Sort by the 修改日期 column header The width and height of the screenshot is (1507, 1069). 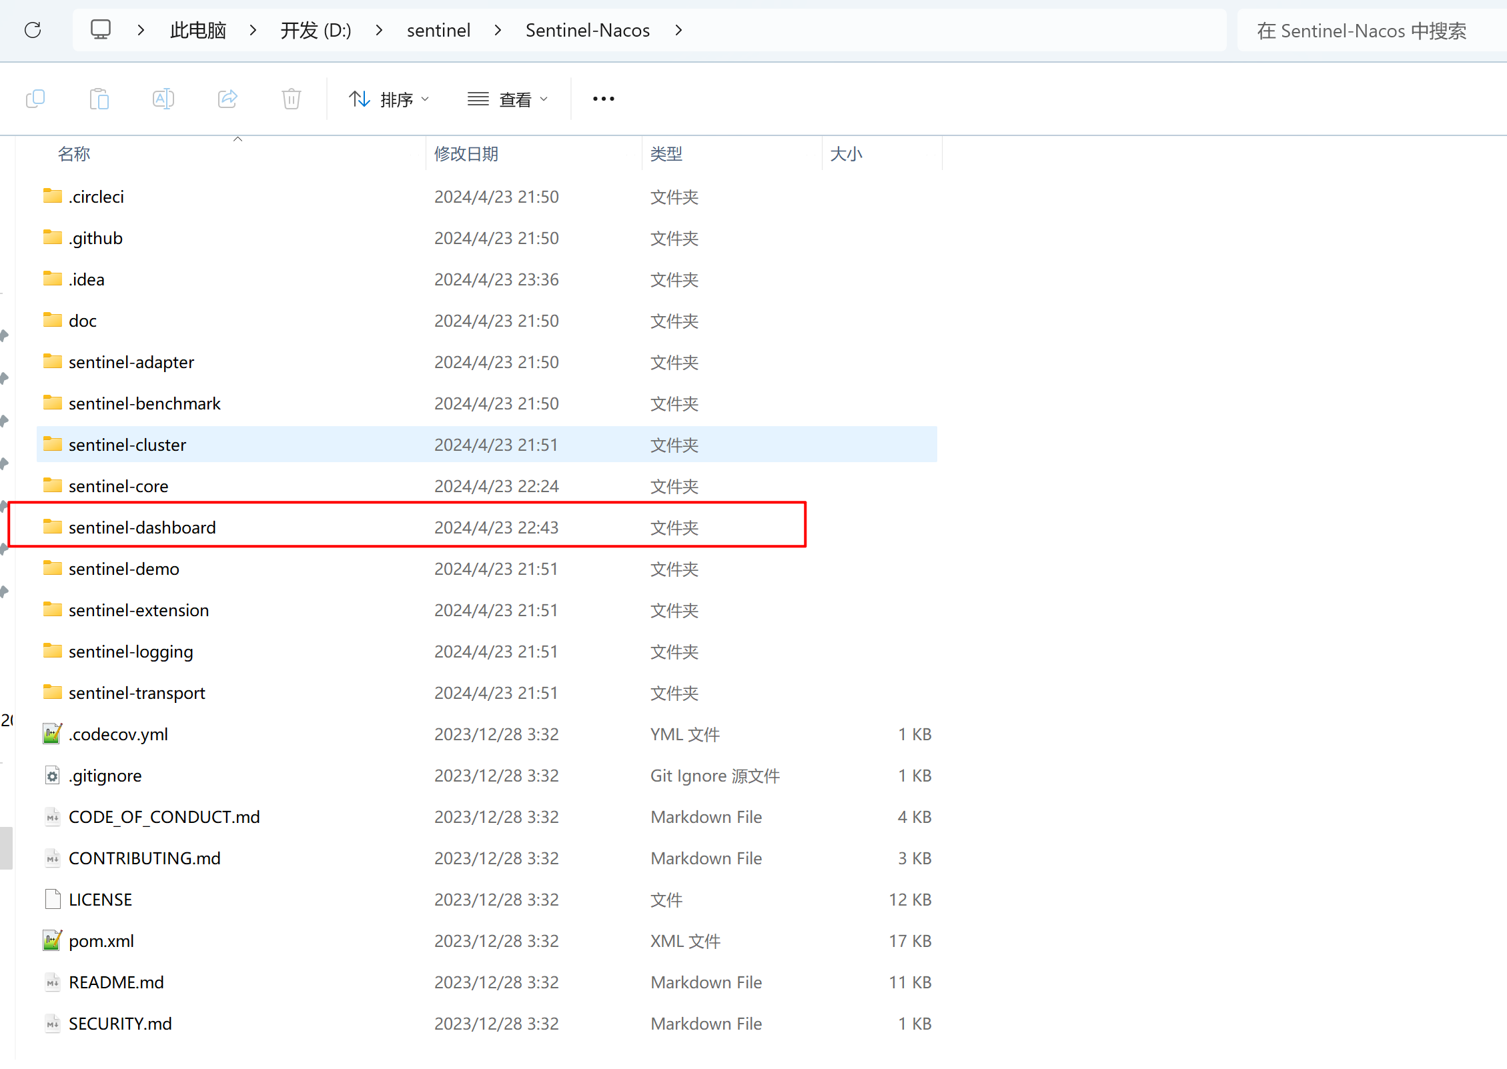(466, 154)
